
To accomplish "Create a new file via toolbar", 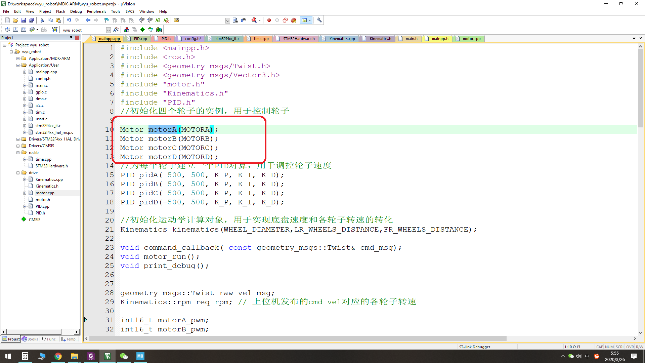I will click(7, 20).
